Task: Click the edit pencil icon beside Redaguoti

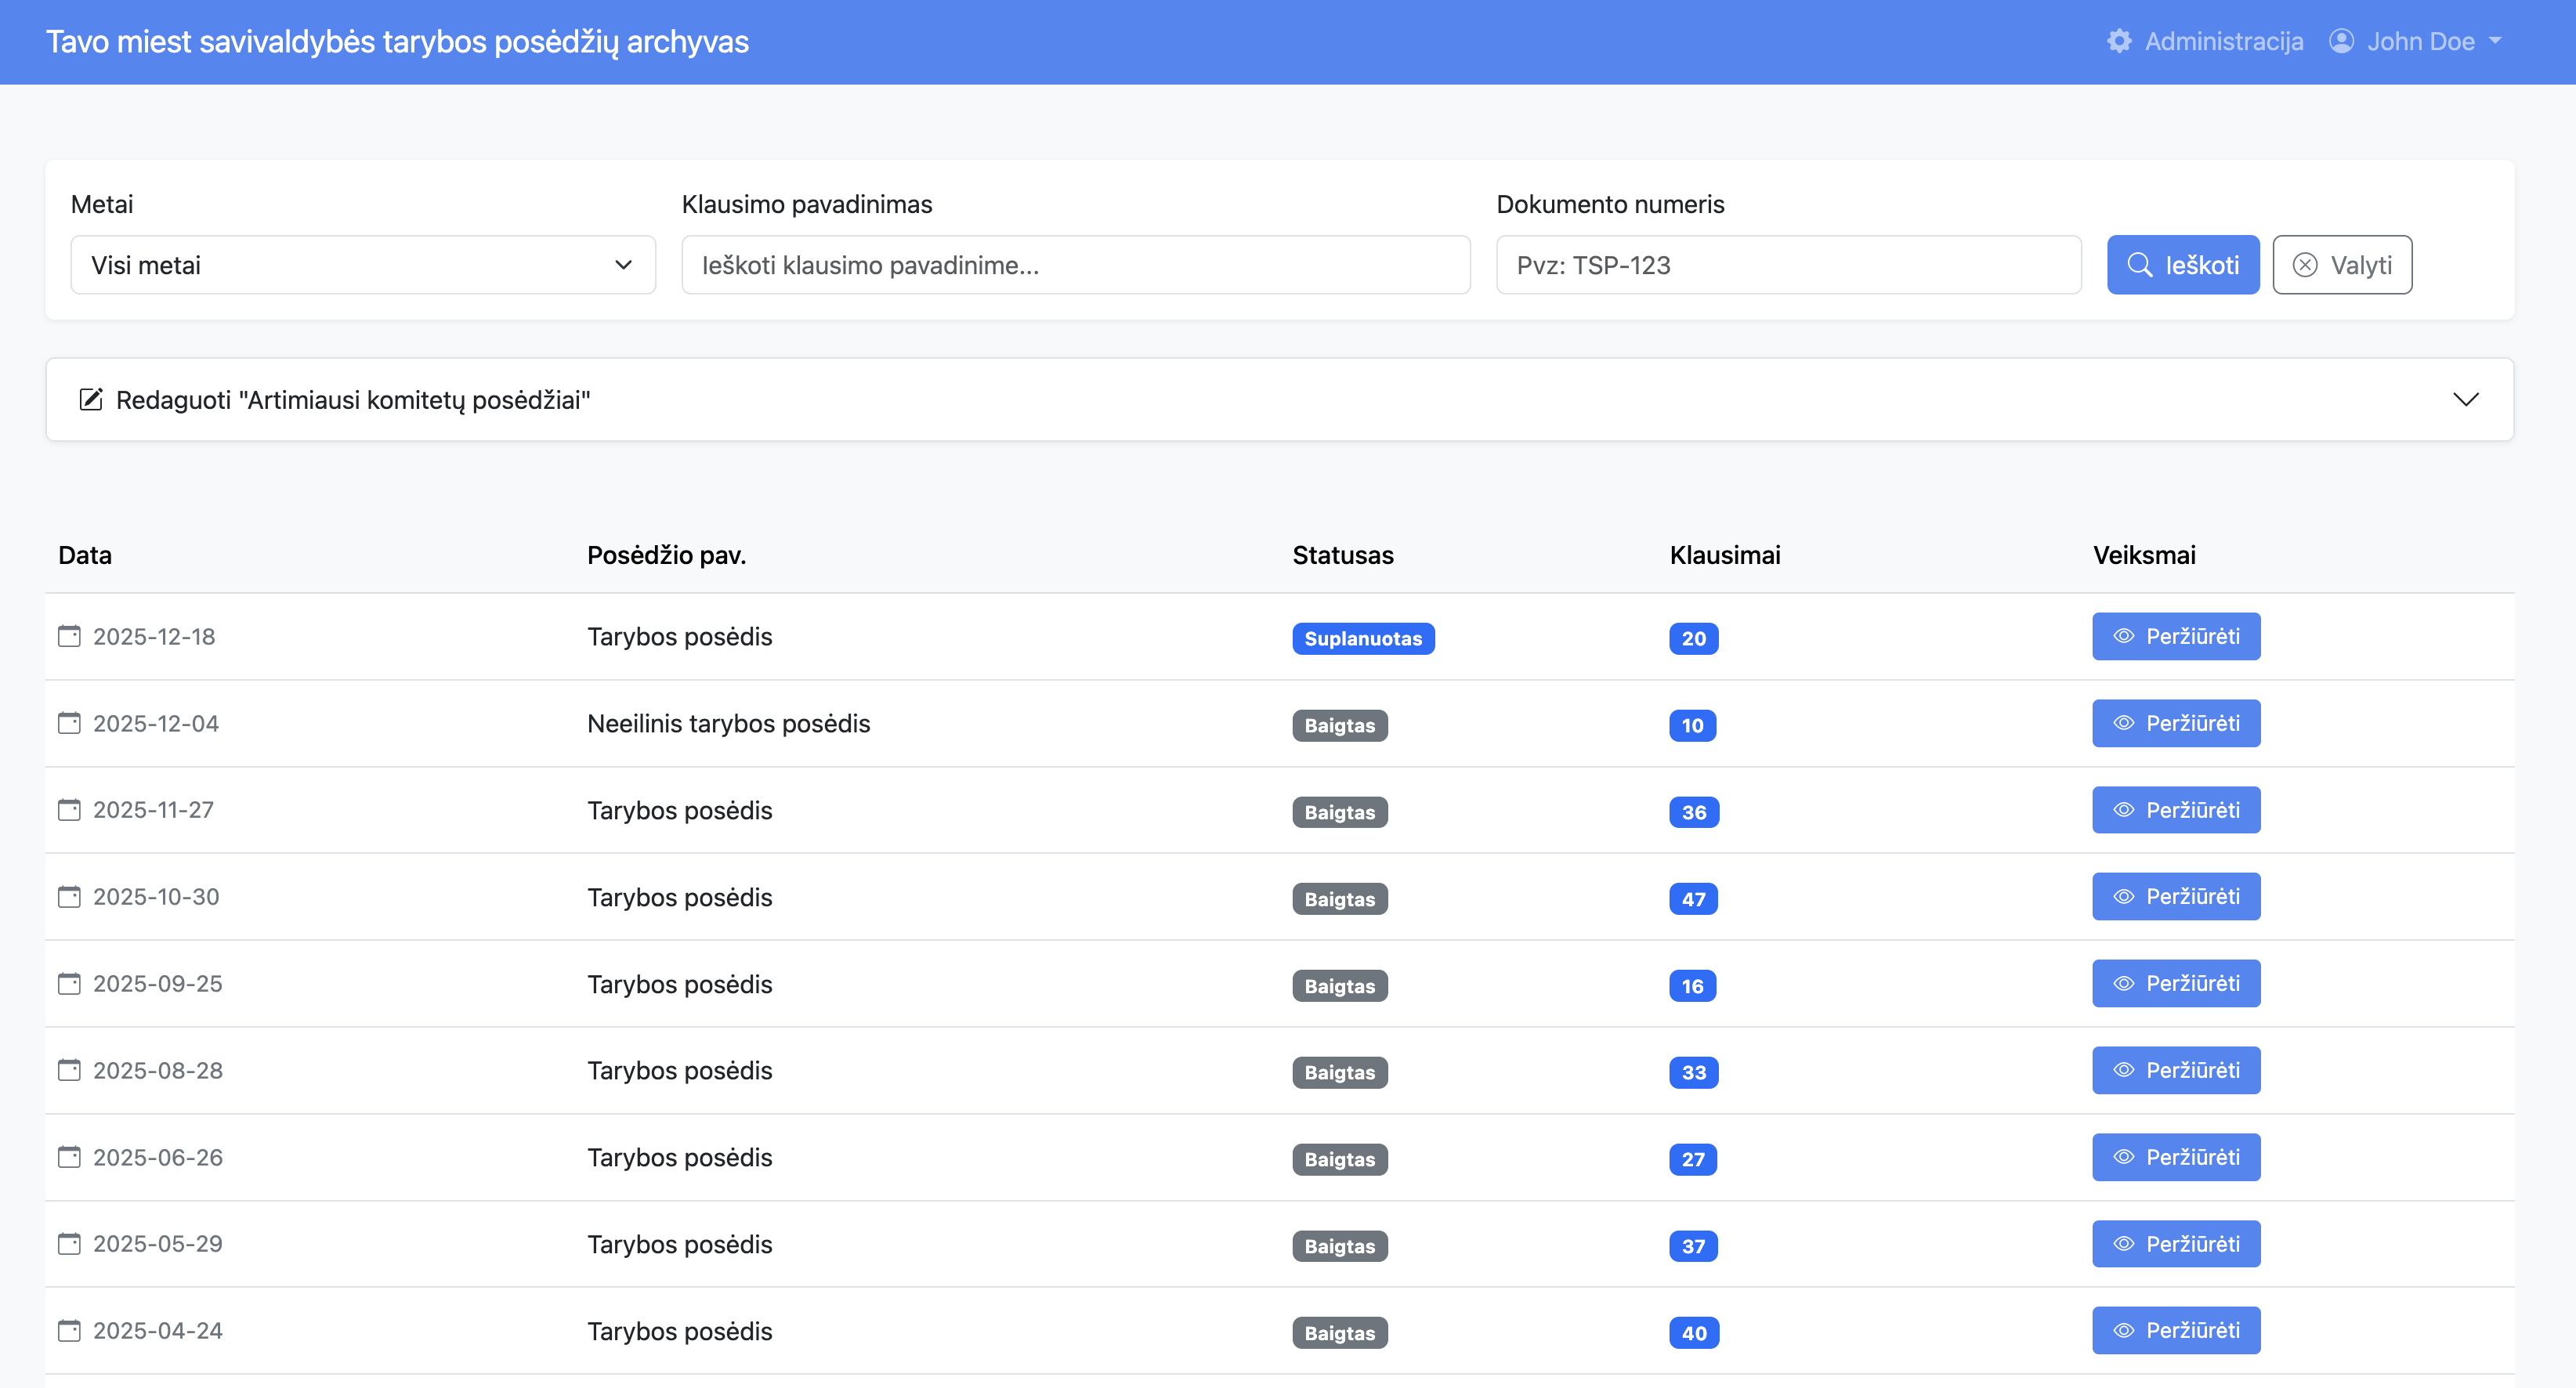Action: pyautogui.click(x=91, y=400)
